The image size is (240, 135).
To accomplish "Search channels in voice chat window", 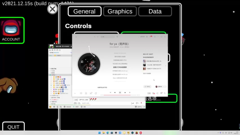I will [x=60, y=50].
